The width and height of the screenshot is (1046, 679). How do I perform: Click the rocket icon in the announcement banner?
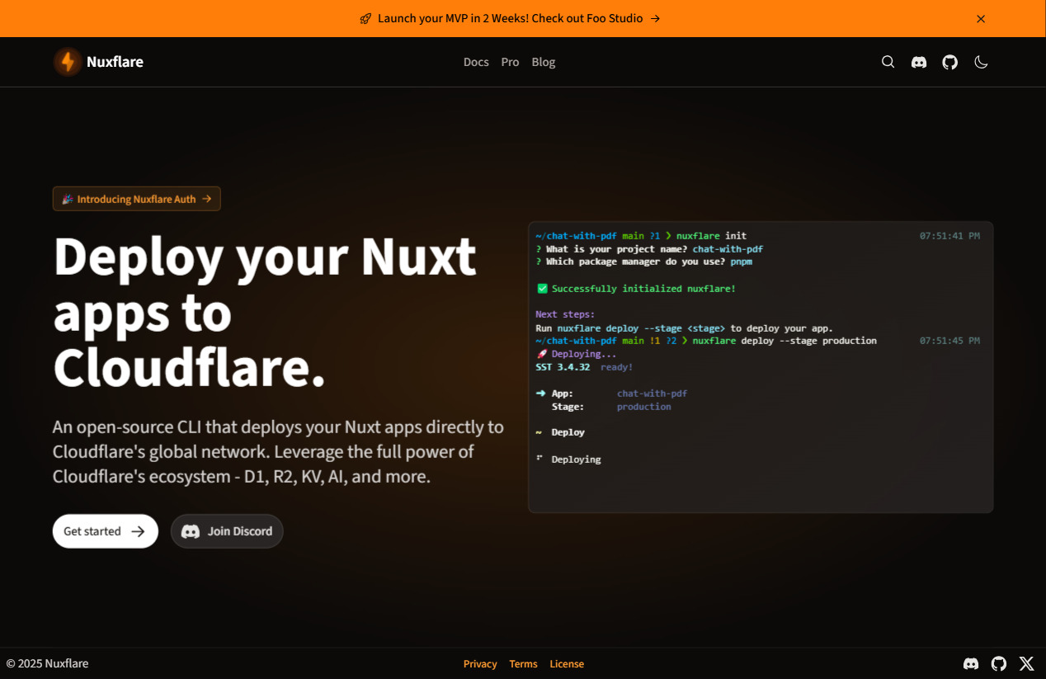click(x=365, y=18)
